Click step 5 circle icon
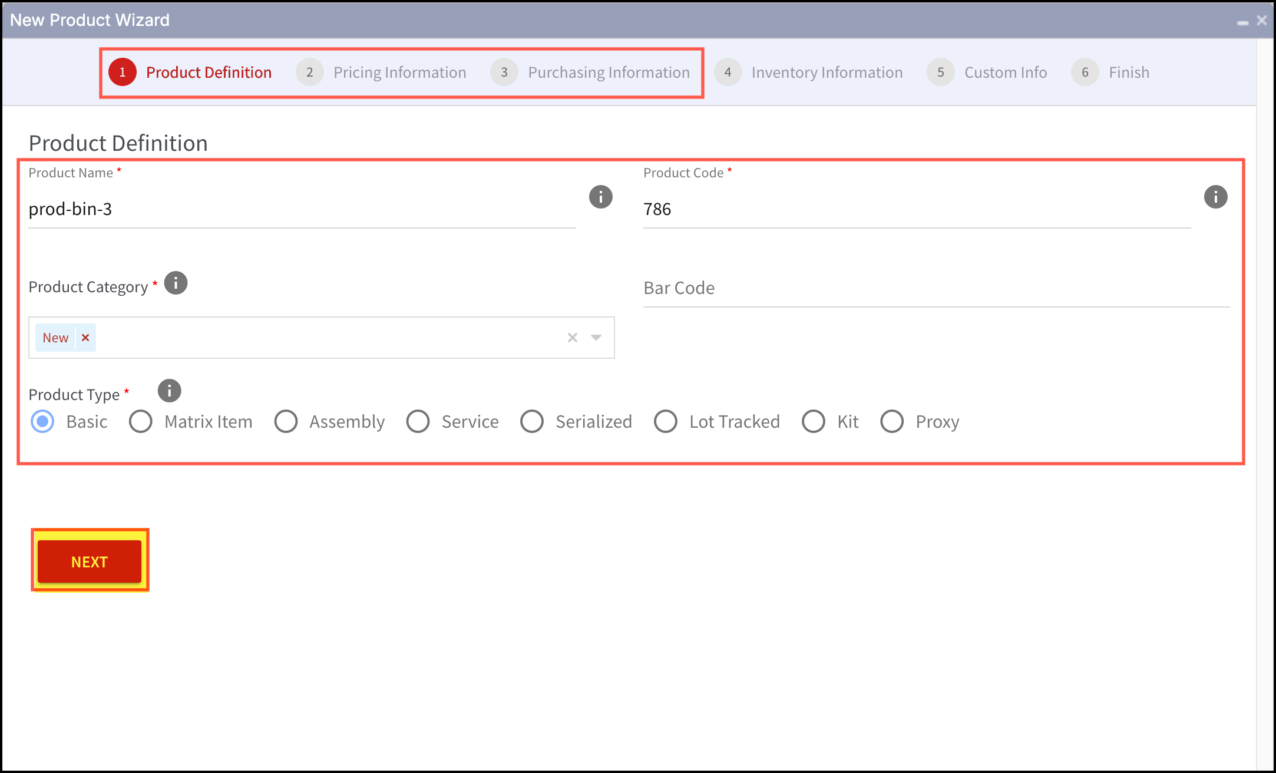The height and width of the screenshot is (773, 1276). point(941,72)
